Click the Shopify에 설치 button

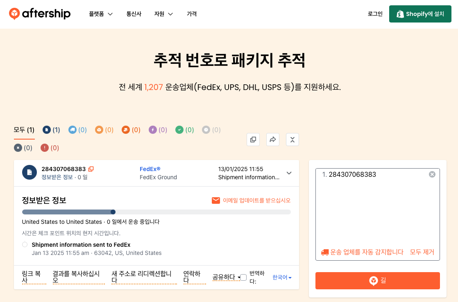(x=420, y=14)
